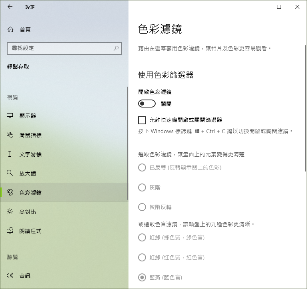Click the text cursor icon beside 文字游標
This screenshot has height=289, width=307.
pos(10,154)
